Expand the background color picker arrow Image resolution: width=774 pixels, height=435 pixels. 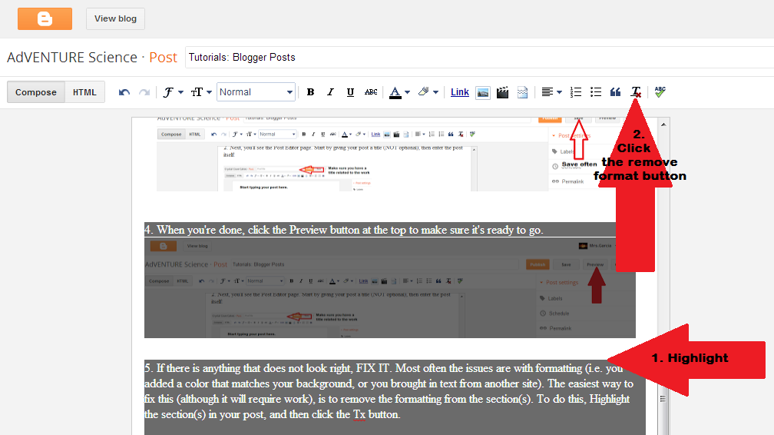click(x=436, y=92)
